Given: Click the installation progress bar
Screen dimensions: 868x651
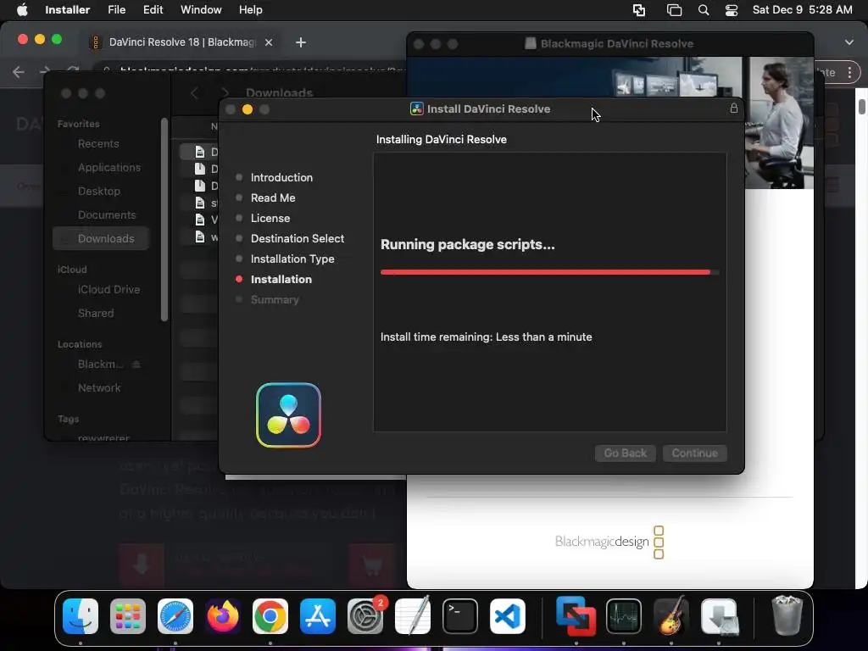Looking at the screenshot, I should pyautogui.click(x=549, y=272).
